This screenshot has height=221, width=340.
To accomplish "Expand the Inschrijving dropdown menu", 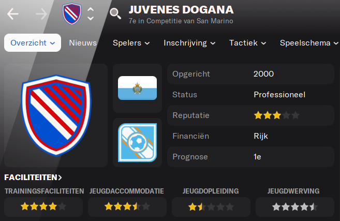I will [x=189, y=43].
